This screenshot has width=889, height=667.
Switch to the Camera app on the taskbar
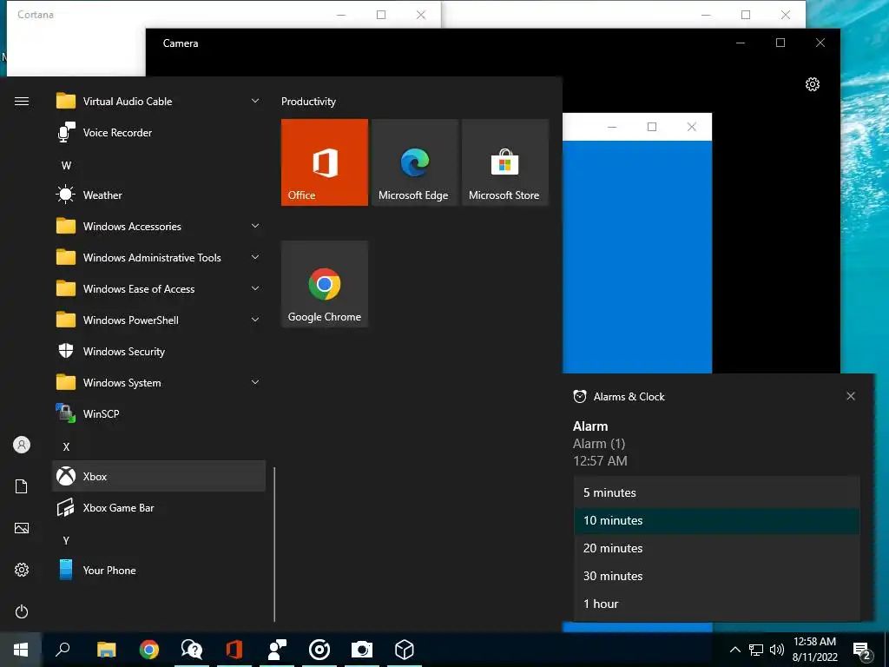(362, 650)
